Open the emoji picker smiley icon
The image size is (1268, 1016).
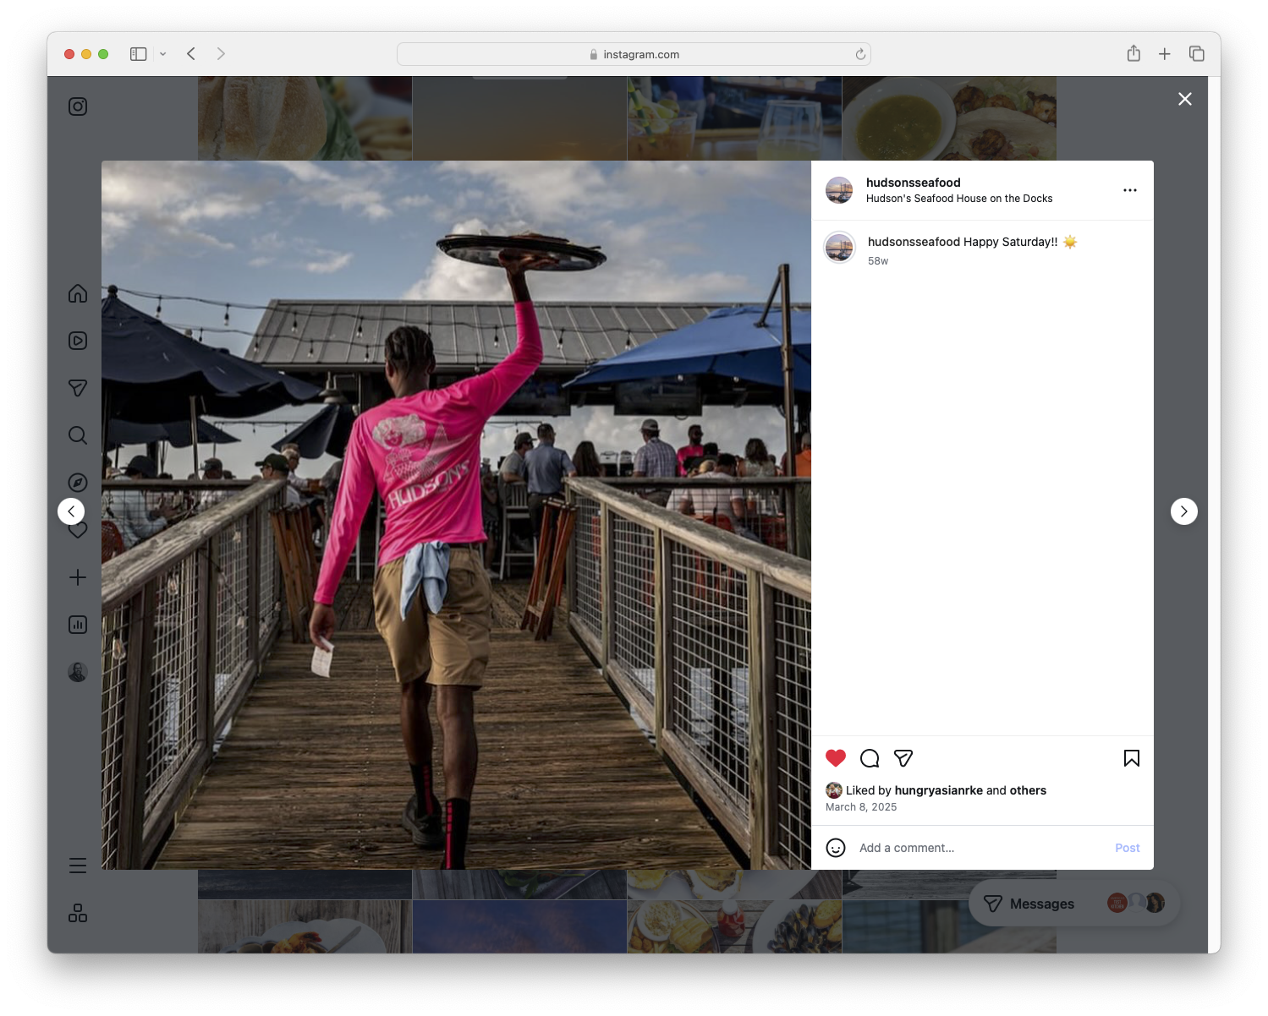pyautogui.click(x=836, y=847)
